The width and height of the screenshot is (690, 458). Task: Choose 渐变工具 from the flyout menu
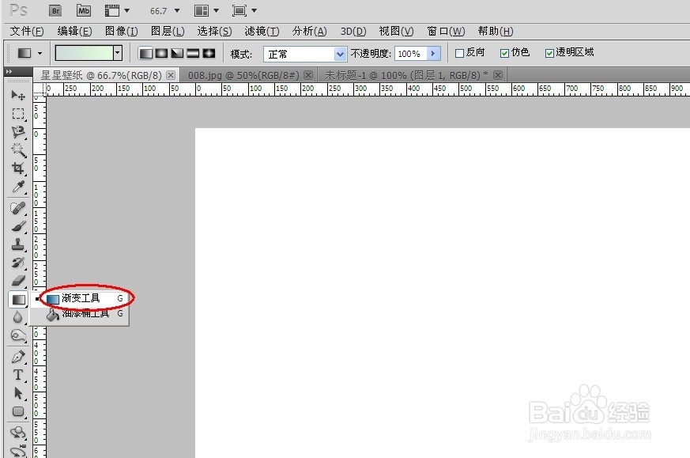(80, 298)
